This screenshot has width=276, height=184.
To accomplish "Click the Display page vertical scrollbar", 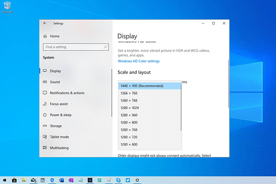I will point(229,84).
